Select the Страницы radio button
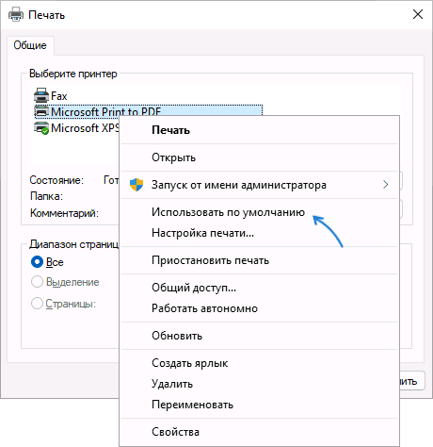433x447 pixels. [x=37, y=304]
